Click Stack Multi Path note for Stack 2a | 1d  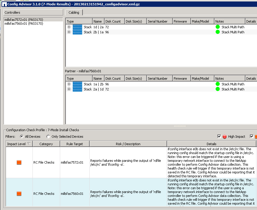(233, 89)
